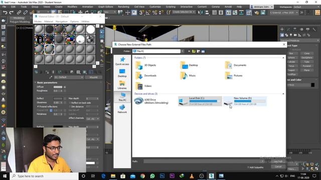This screenshot has width=321, height=180.
Task: Open File Explorer from the taskbar
Action: coord(113,176)
